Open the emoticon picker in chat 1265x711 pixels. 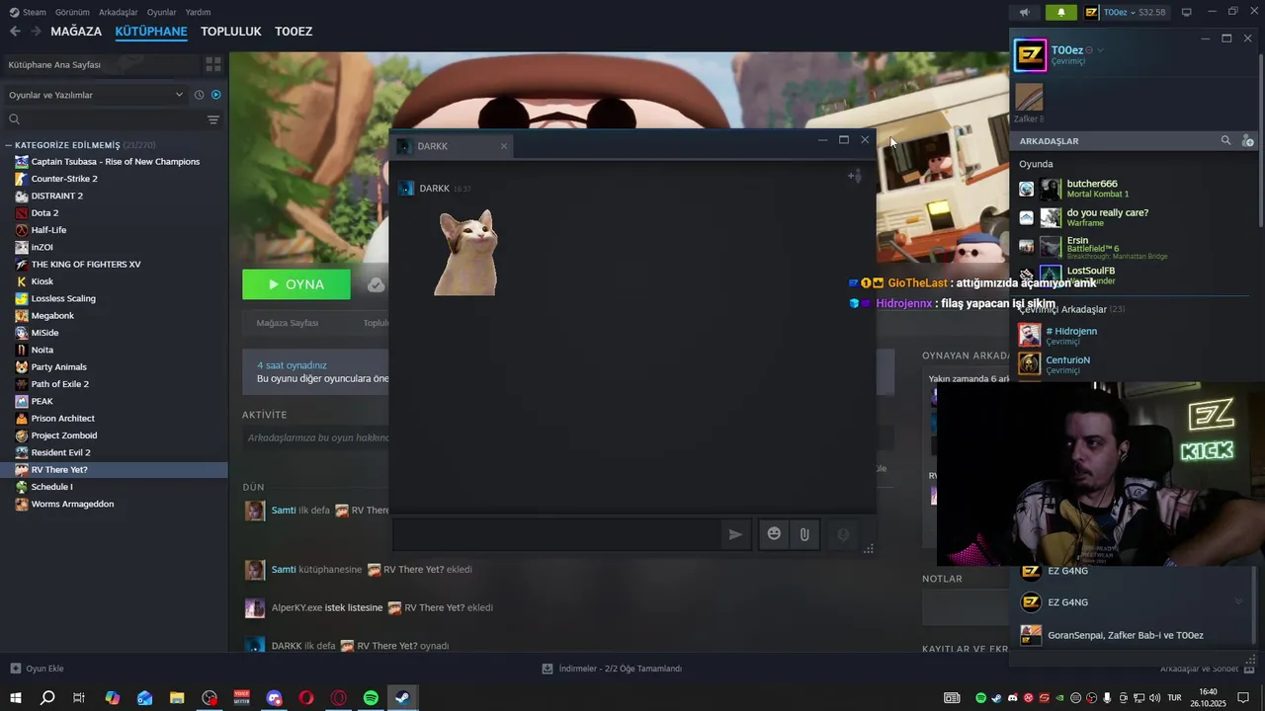pos(775,534)
